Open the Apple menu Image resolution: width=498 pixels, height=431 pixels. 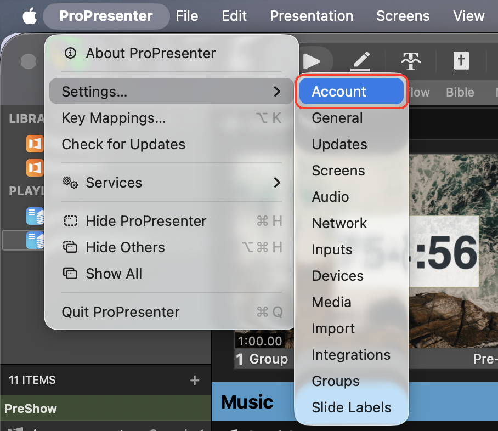(30, 16)
